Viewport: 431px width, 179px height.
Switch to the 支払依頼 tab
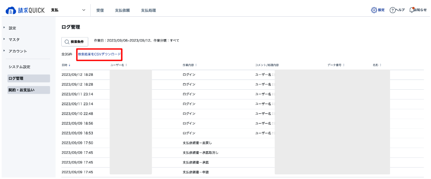click(x=122, y=11)
